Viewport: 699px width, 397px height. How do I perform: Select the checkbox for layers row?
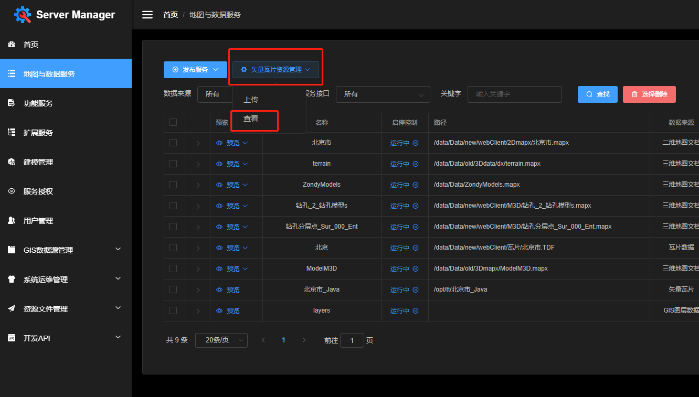point(173,310)
